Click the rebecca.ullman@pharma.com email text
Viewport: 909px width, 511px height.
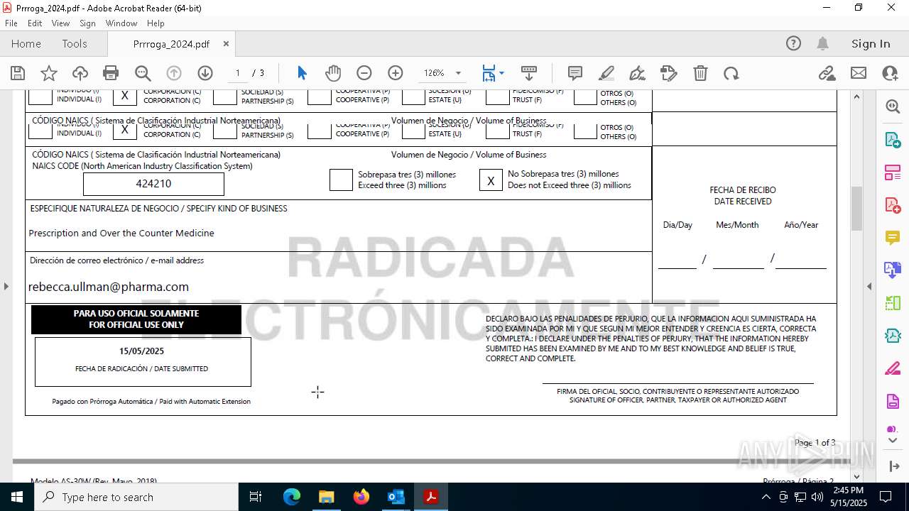point(109,287)
